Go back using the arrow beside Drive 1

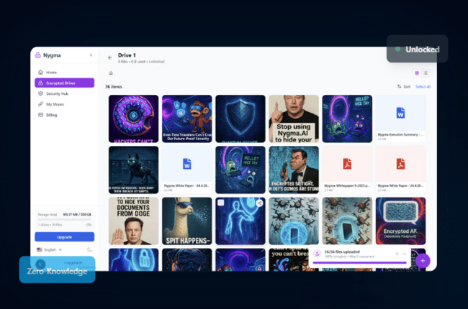pos(110,57)
